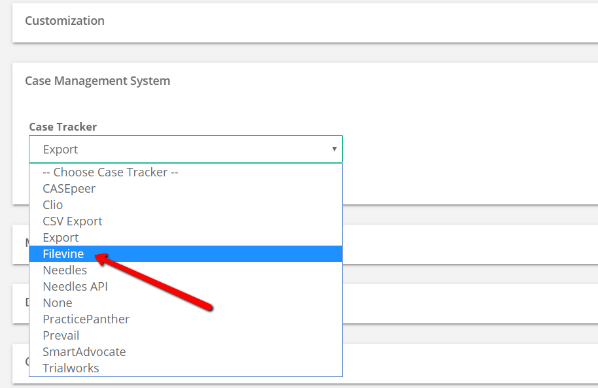
Task: Click the Case Tracker field label
Action: coord(63,126)
